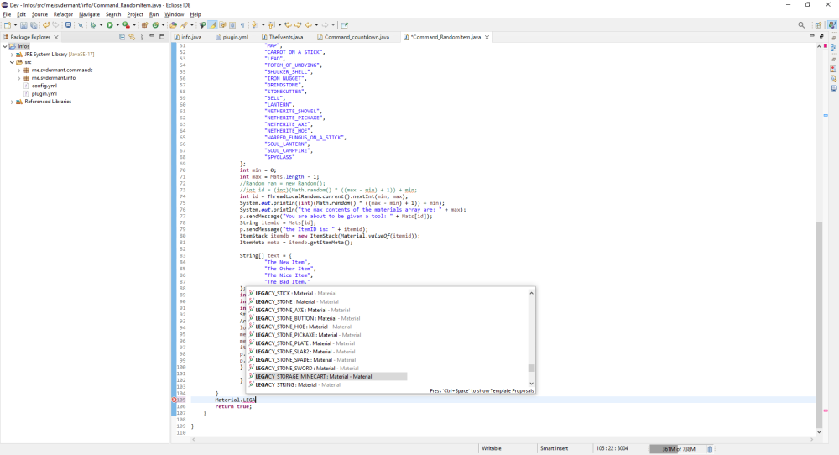Go to Next Annotation icon
Screen dimensions: 839x455
[x=255, y=25]
